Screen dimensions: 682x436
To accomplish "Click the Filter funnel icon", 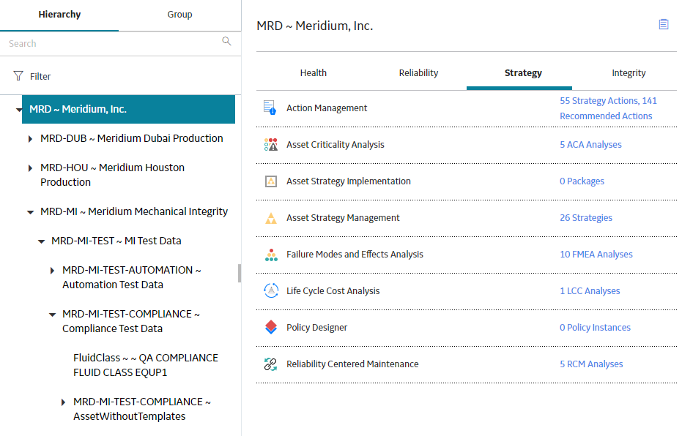I will click(x=18, y=76).
